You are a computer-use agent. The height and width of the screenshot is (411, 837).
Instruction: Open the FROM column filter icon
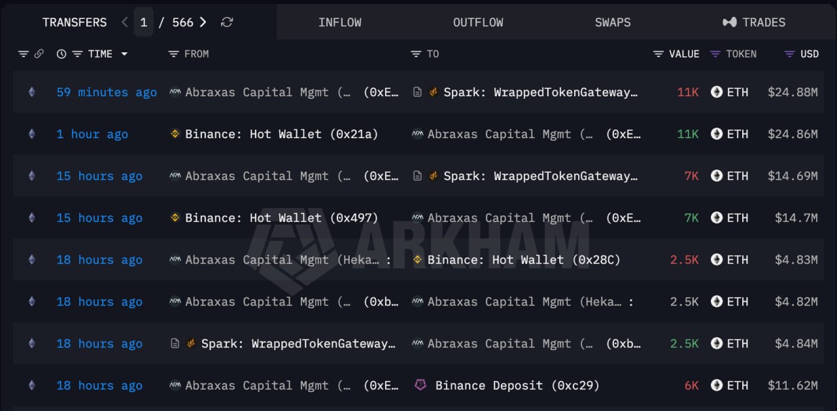(x=173, y=54)
